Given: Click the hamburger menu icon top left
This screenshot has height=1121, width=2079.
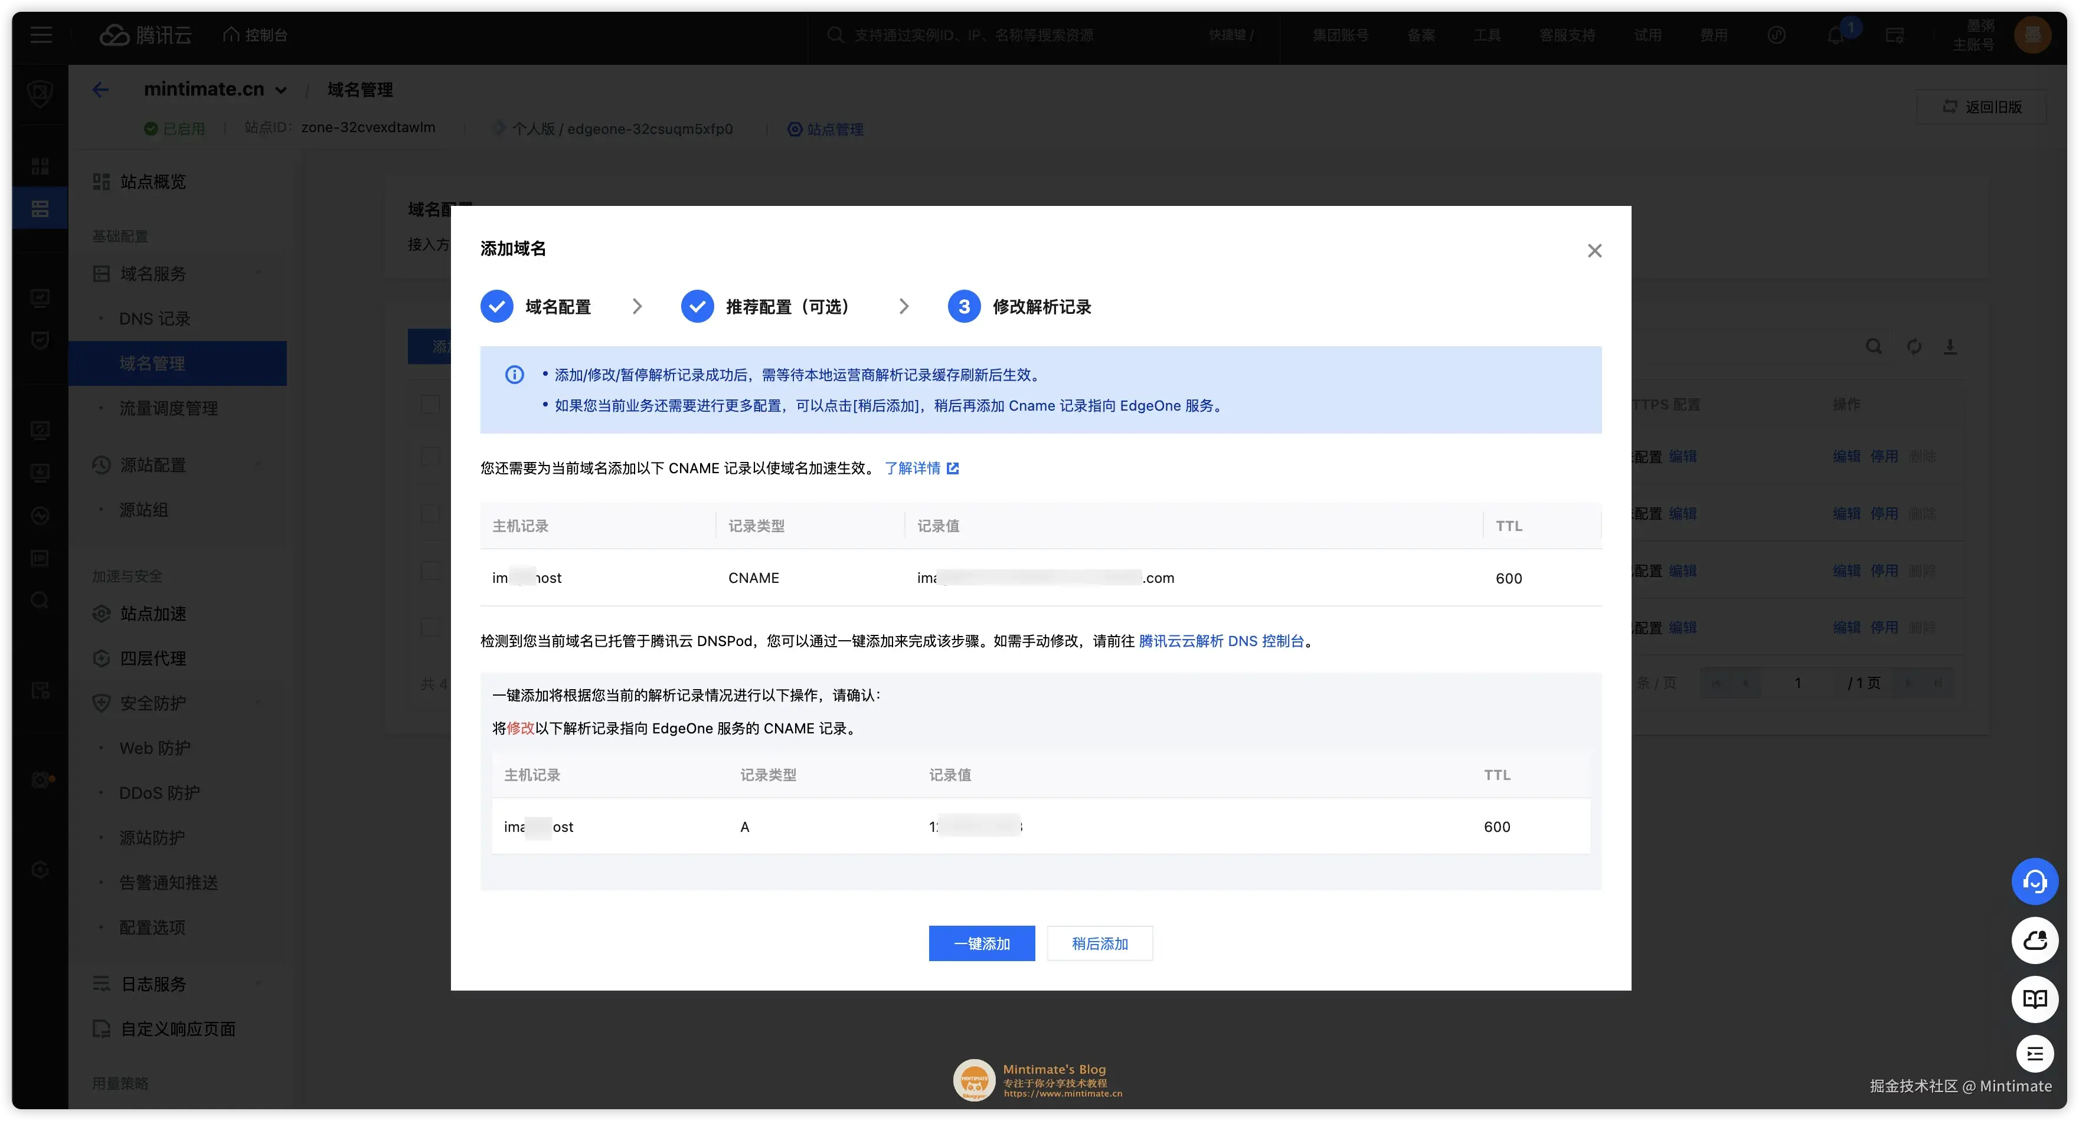Looking at the screenshot, I should [x=40, y=35].
